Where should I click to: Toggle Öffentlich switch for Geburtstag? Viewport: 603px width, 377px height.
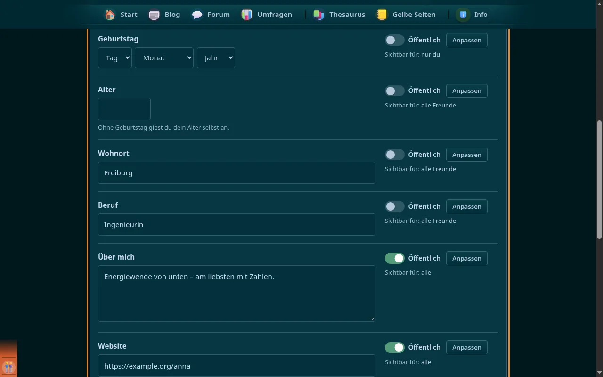click(x=395, y=40)
